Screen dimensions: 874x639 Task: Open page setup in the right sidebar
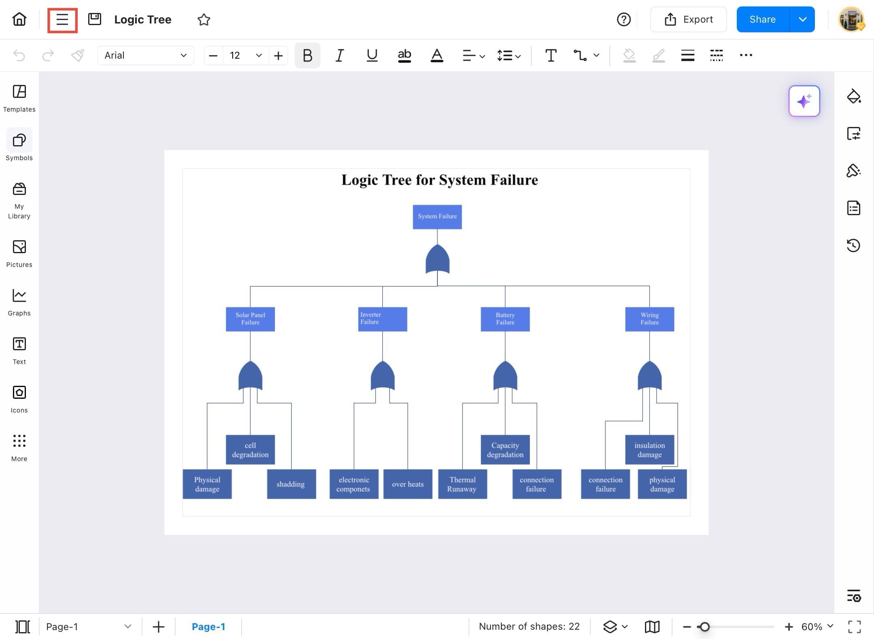(x=854, y=133)
